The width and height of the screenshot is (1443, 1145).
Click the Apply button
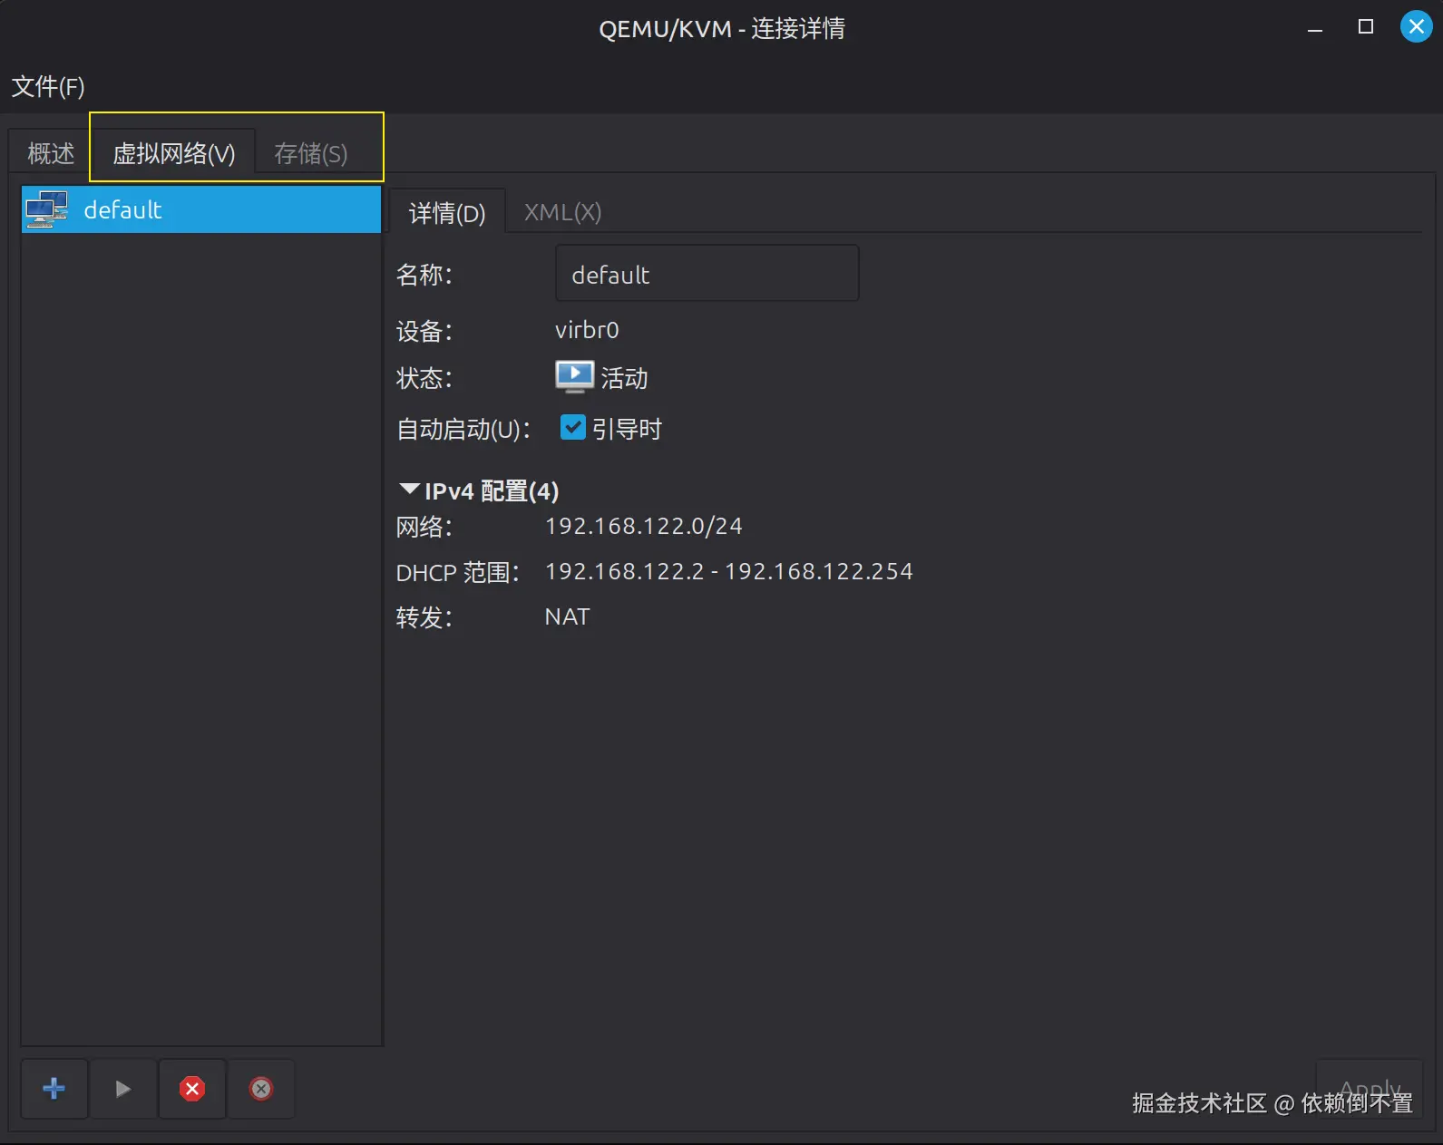pyautogui.click(x=1370, y=1088)
